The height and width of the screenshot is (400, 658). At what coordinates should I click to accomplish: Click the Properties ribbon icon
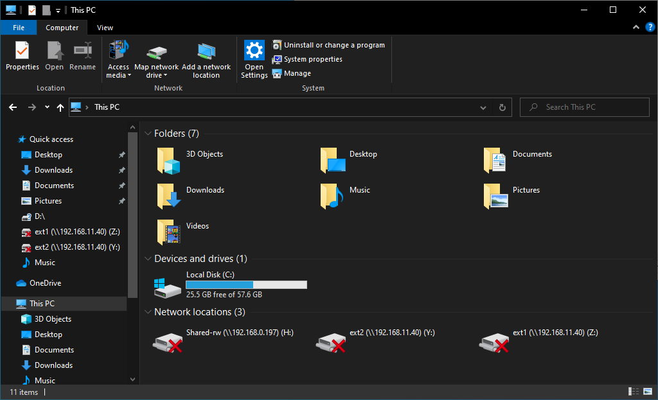click(x=22, y=56)
